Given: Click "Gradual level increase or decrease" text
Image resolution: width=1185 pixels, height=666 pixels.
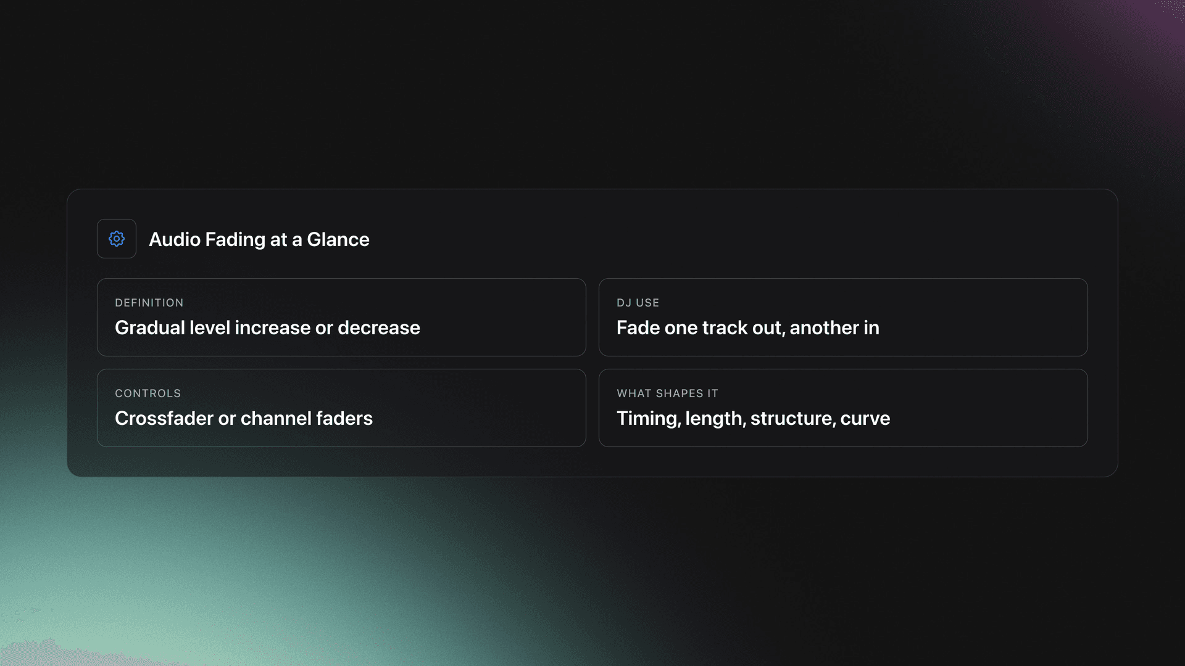Looking at the screenshot, I should (267, 327).
